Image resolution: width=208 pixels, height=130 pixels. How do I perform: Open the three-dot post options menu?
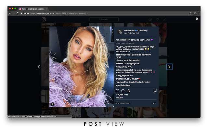click(154, 103)
